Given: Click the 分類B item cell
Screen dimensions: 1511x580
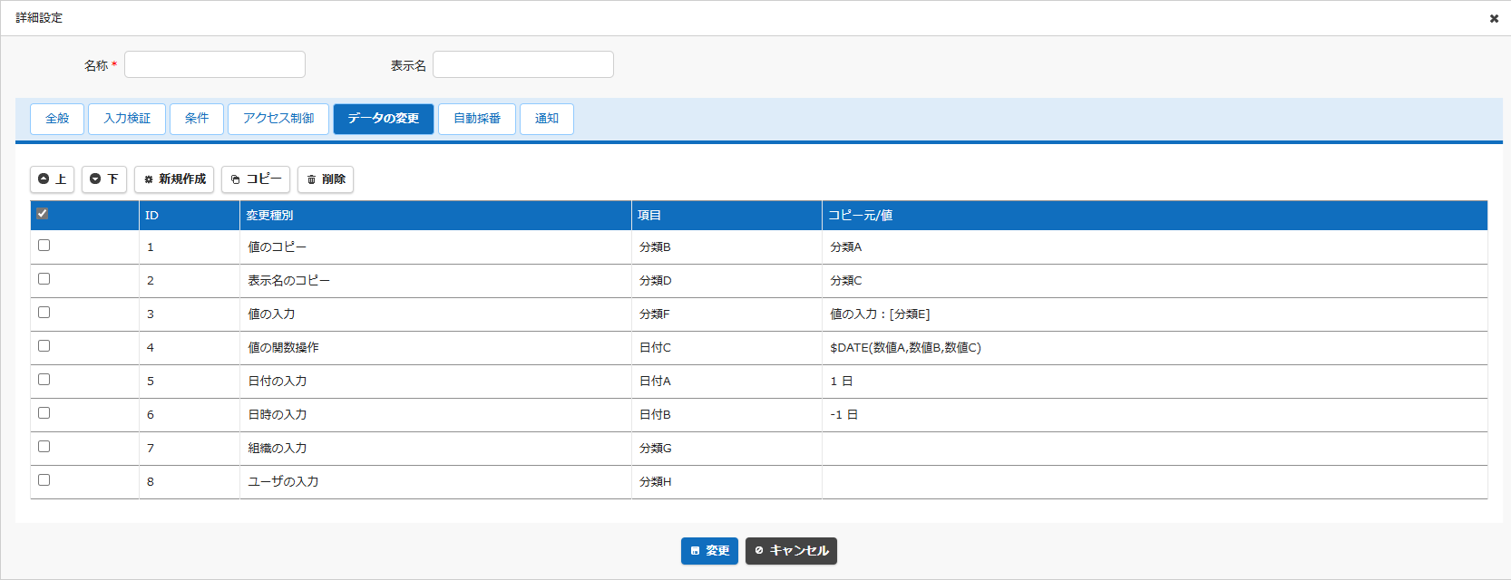Looking at the screenshot, I should click(x=726, y=247).
